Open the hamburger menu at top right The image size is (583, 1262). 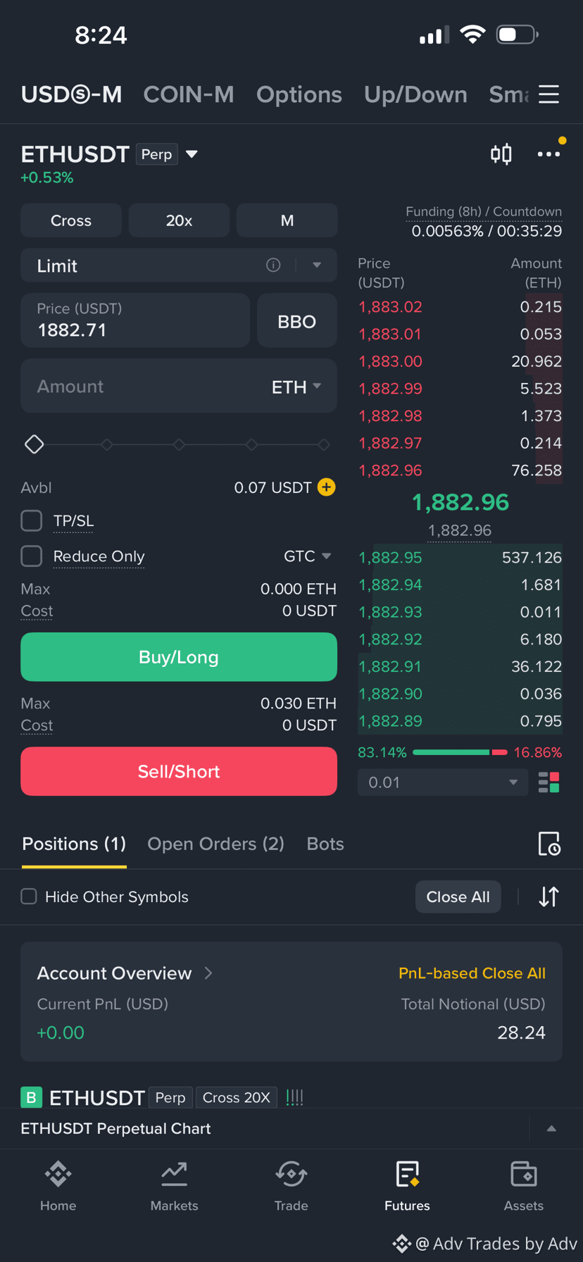coord(548,94)
